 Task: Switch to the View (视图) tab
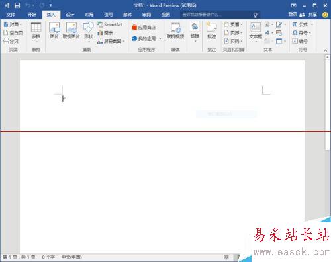tap(165, 15)
